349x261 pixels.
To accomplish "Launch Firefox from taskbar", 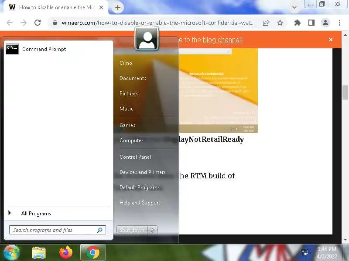I will click(66, 252).
